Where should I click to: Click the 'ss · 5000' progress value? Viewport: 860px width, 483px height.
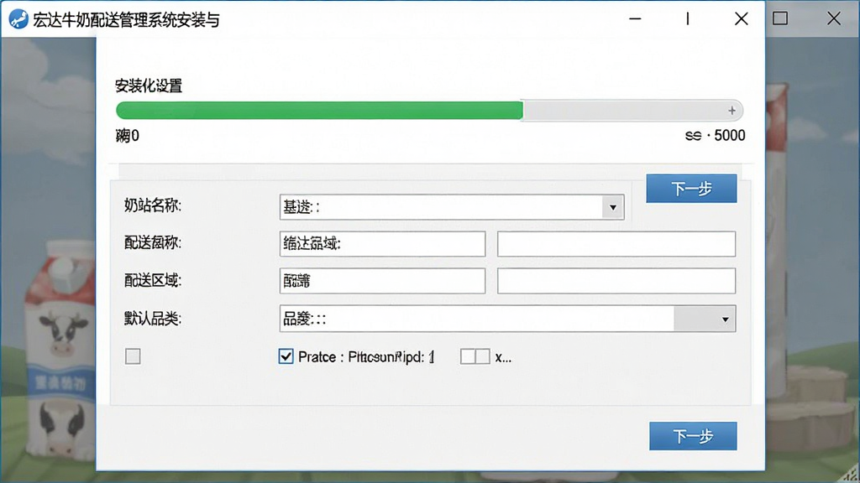click(716, 135)
